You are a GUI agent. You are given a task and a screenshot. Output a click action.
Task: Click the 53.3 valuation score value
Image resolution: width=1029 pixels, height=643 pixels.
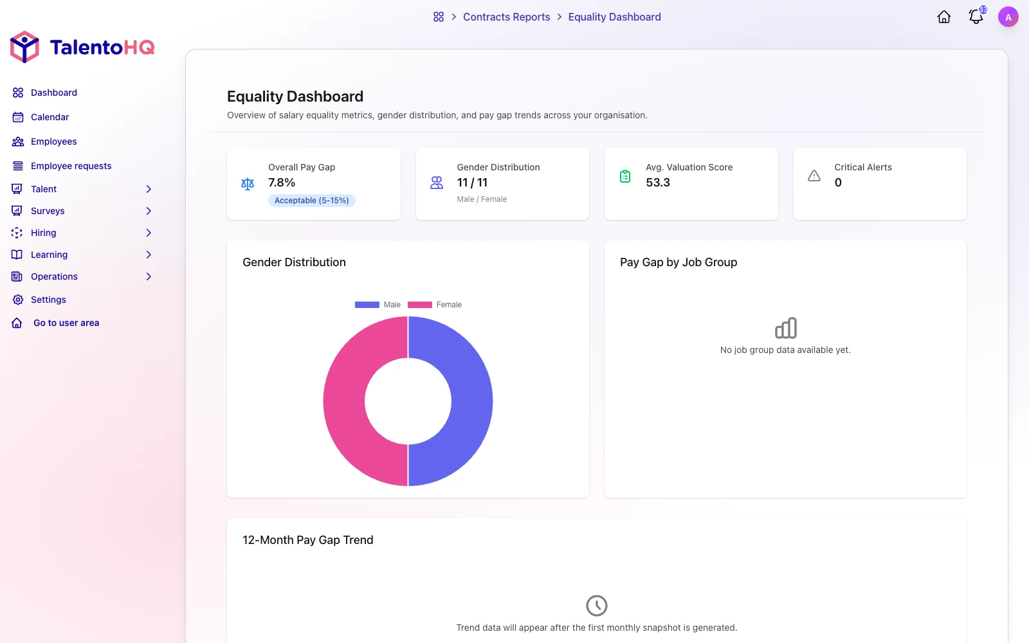coord(658,183)
